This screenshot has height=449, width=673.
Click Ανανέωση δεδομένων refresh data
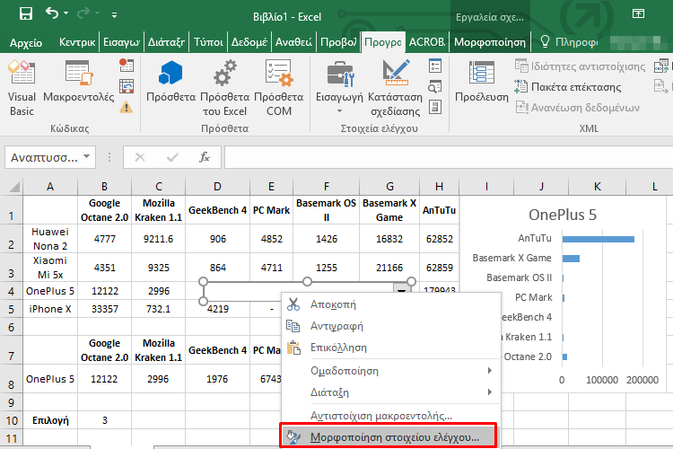[577, 107]
